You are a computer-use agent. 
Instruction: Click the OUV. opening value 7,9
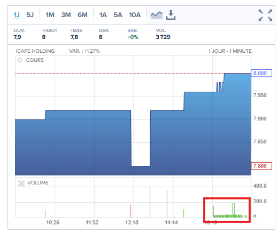pyautogui.click(x=17, y=37)
